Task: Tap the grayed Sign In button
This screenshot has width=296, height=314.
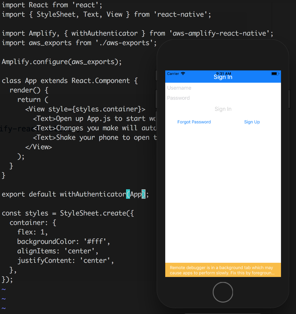Action: pos(223,109)
